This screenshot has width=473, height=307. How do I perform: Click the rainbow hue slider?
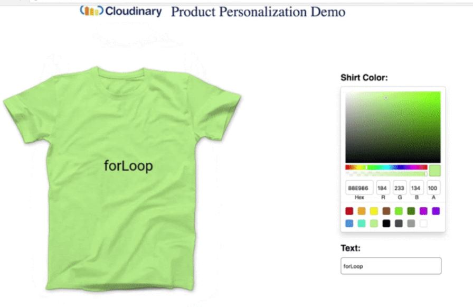coord(386,167)
